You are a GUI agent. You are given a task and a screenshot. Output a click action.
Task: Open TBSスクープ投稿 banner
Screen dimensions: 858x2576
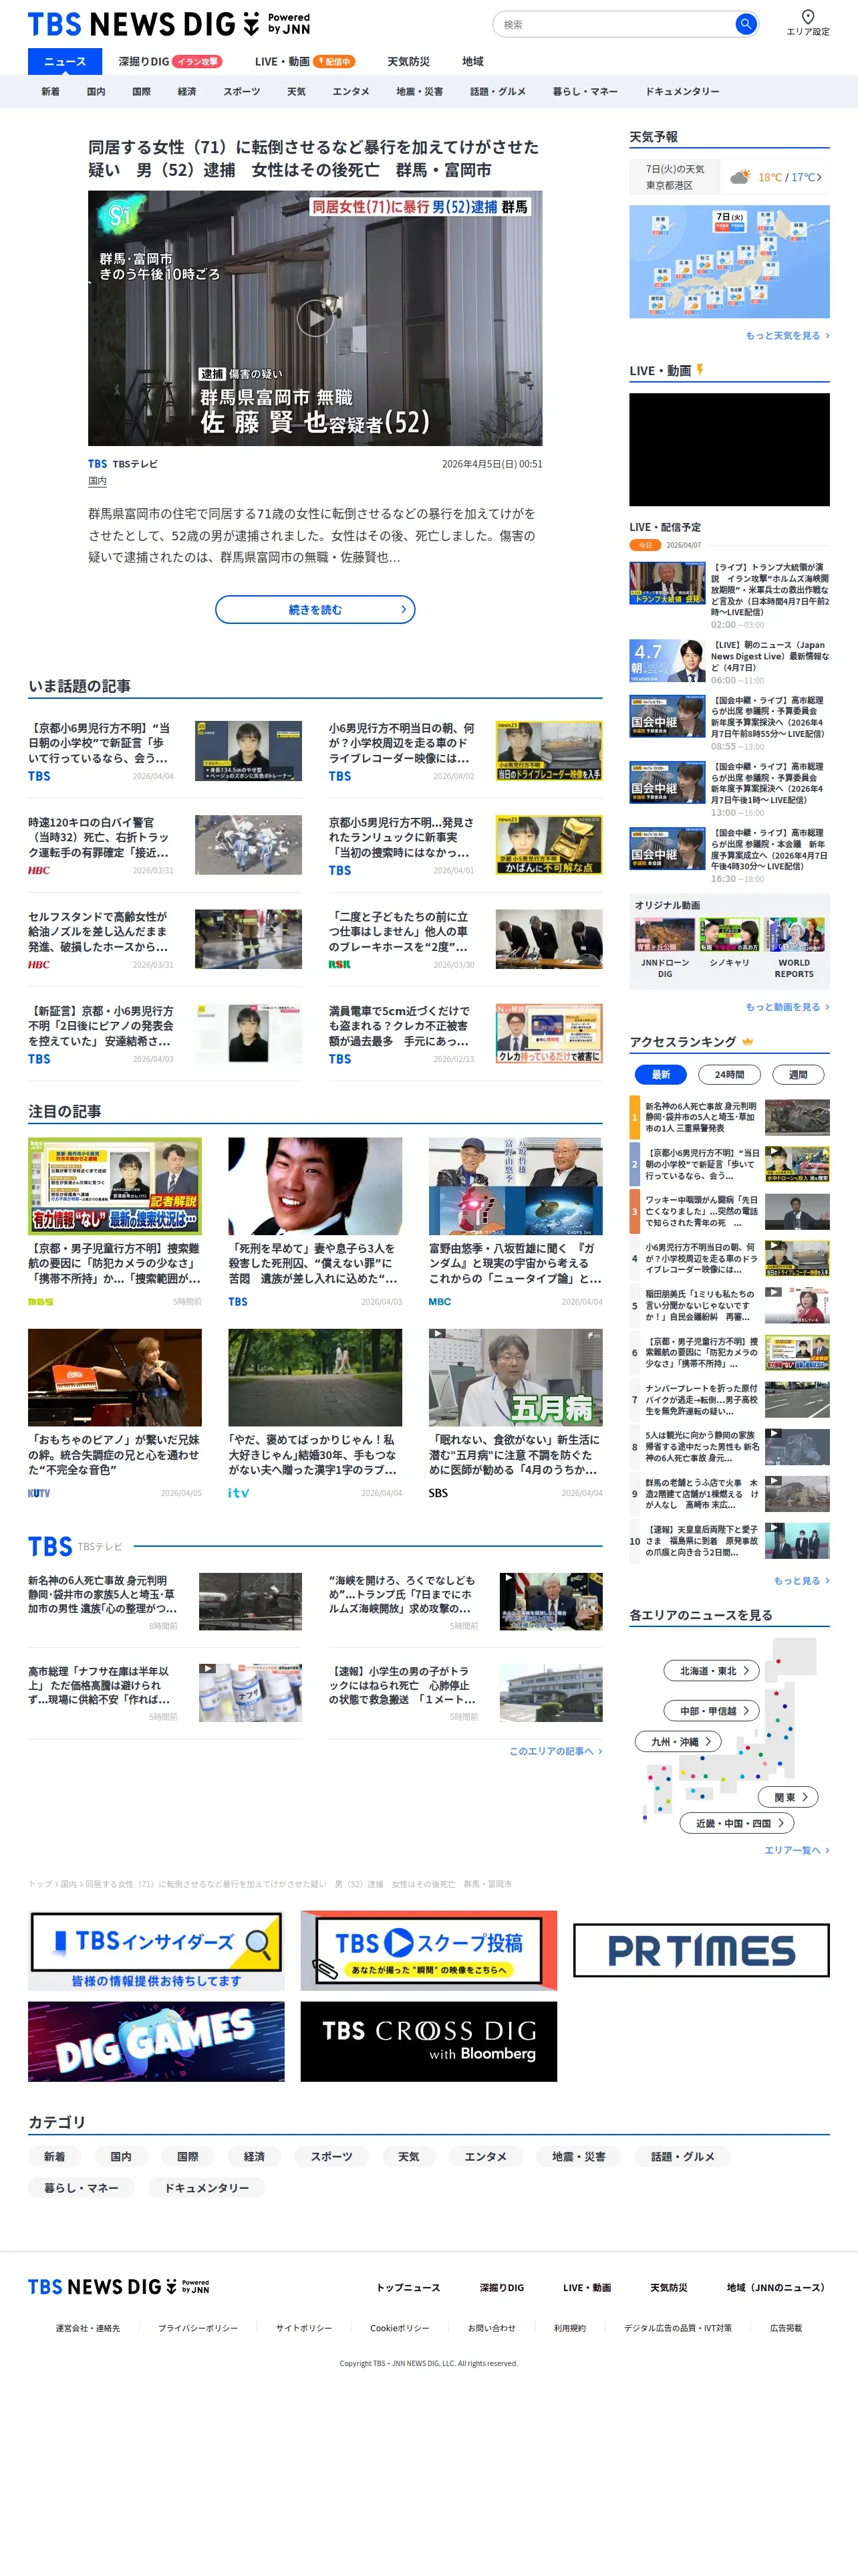point(428,1950)
